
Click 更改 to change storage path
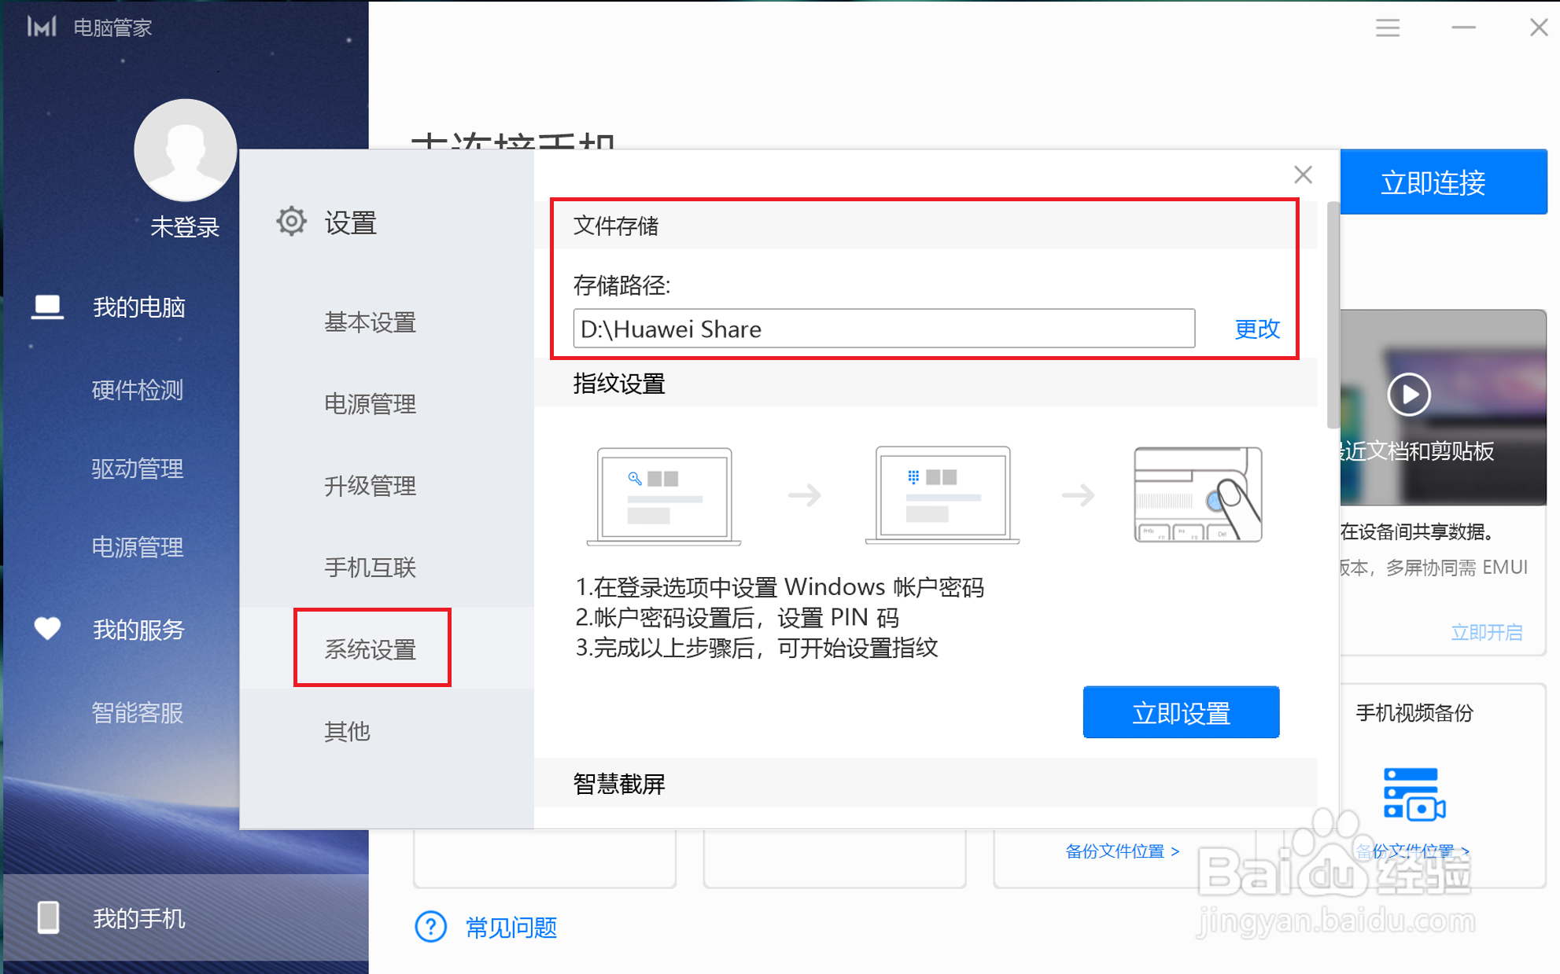point(1256,329)
